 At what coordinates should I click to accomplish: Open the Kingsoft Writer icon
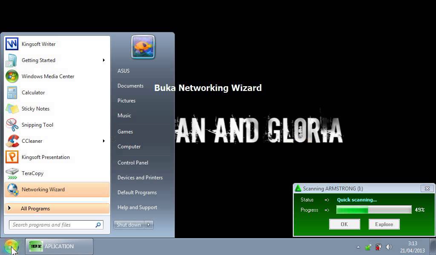pyautogui.click(x=12, y=44)
